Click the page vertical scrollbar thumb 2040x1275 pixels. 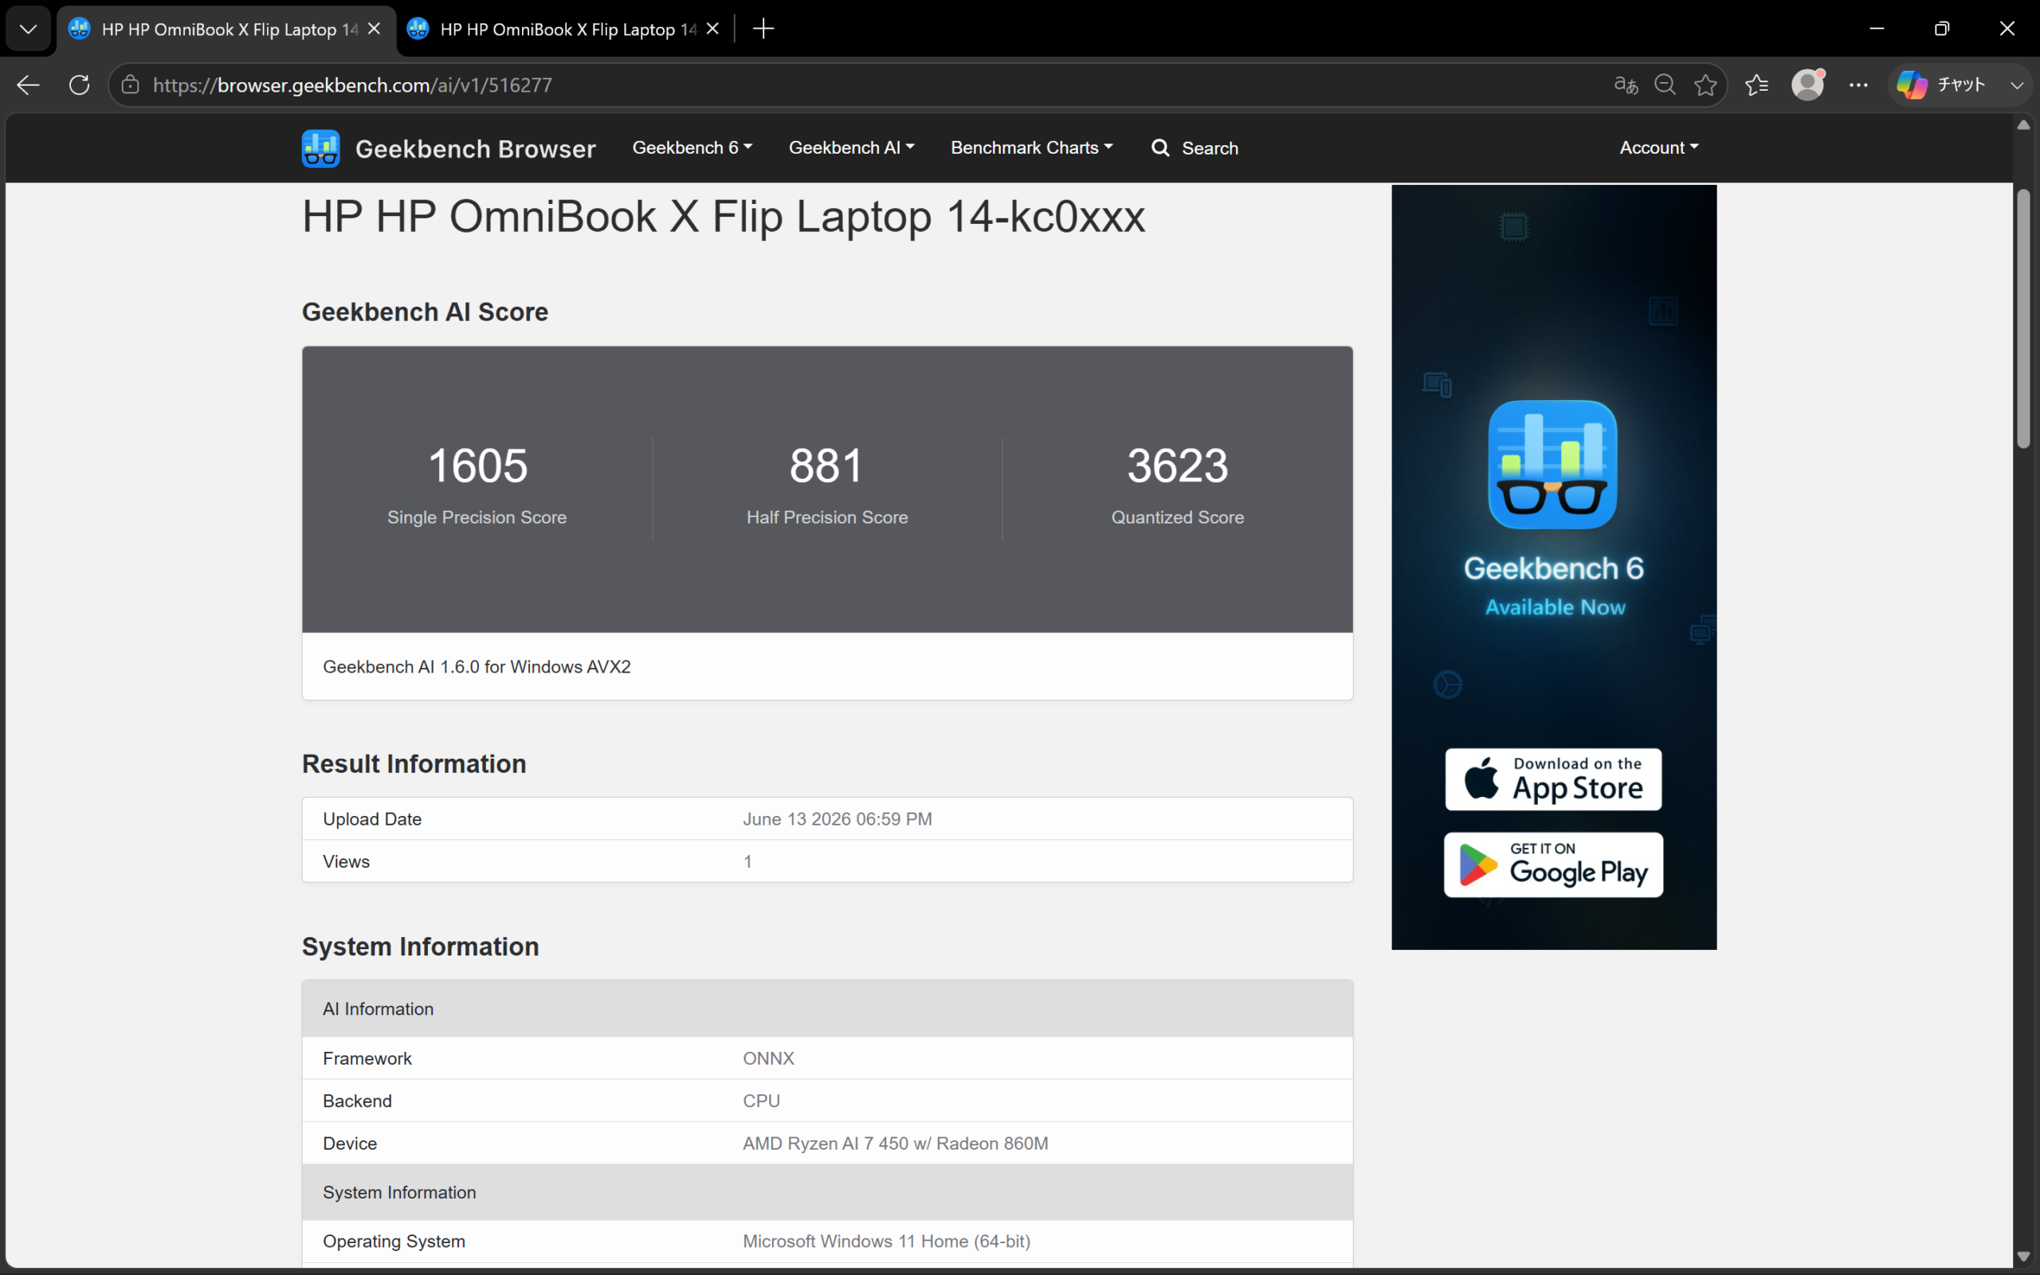click(x=2023, y=318)
